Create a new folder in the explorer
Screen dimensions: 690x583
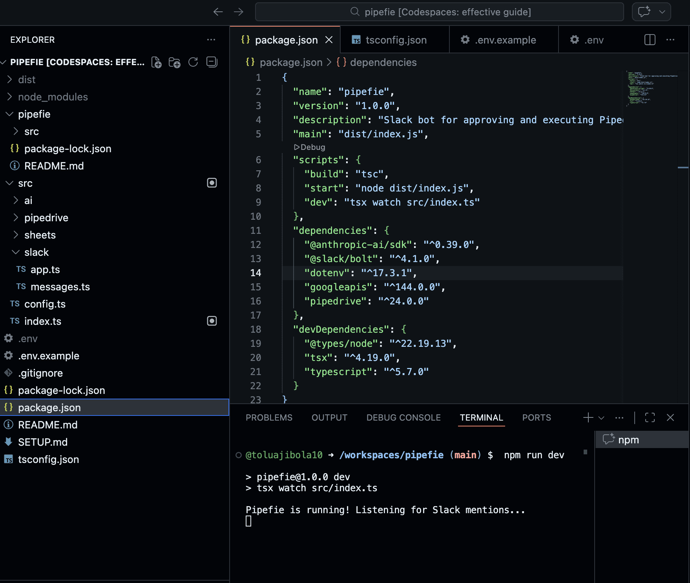(x=175, y=62)
